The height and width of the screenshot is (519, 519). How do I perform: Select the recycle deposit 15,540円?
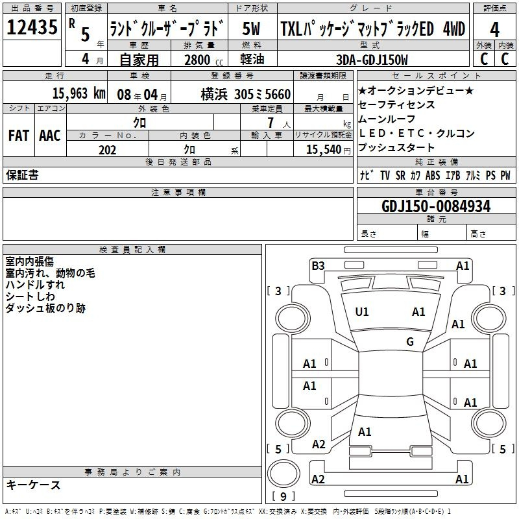tap(328, 150)
